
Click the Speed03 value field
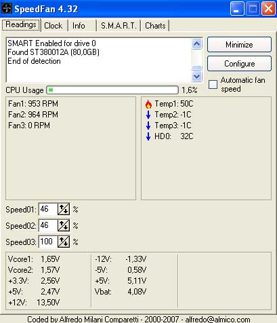tap(48, 242)
